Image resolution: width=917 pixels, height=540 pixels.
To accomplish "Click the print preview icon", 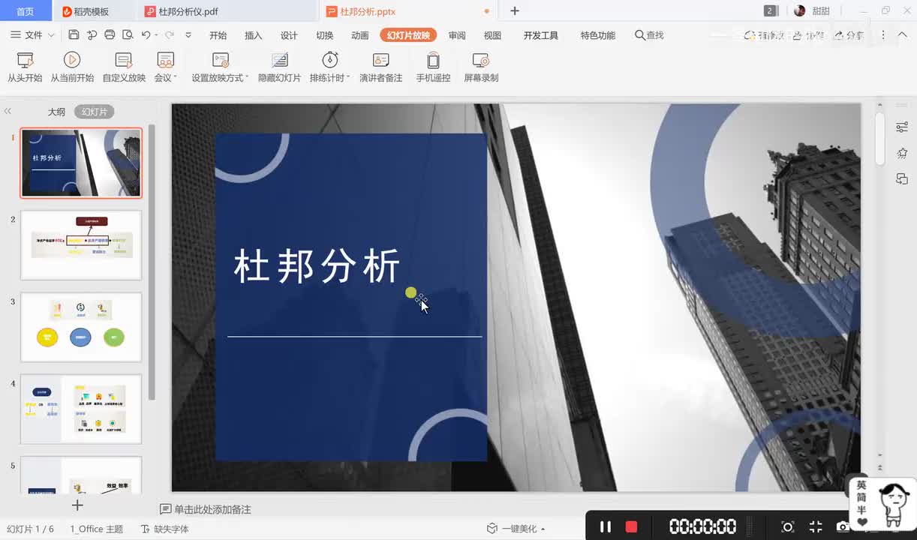I will click(x=128, y=35).
